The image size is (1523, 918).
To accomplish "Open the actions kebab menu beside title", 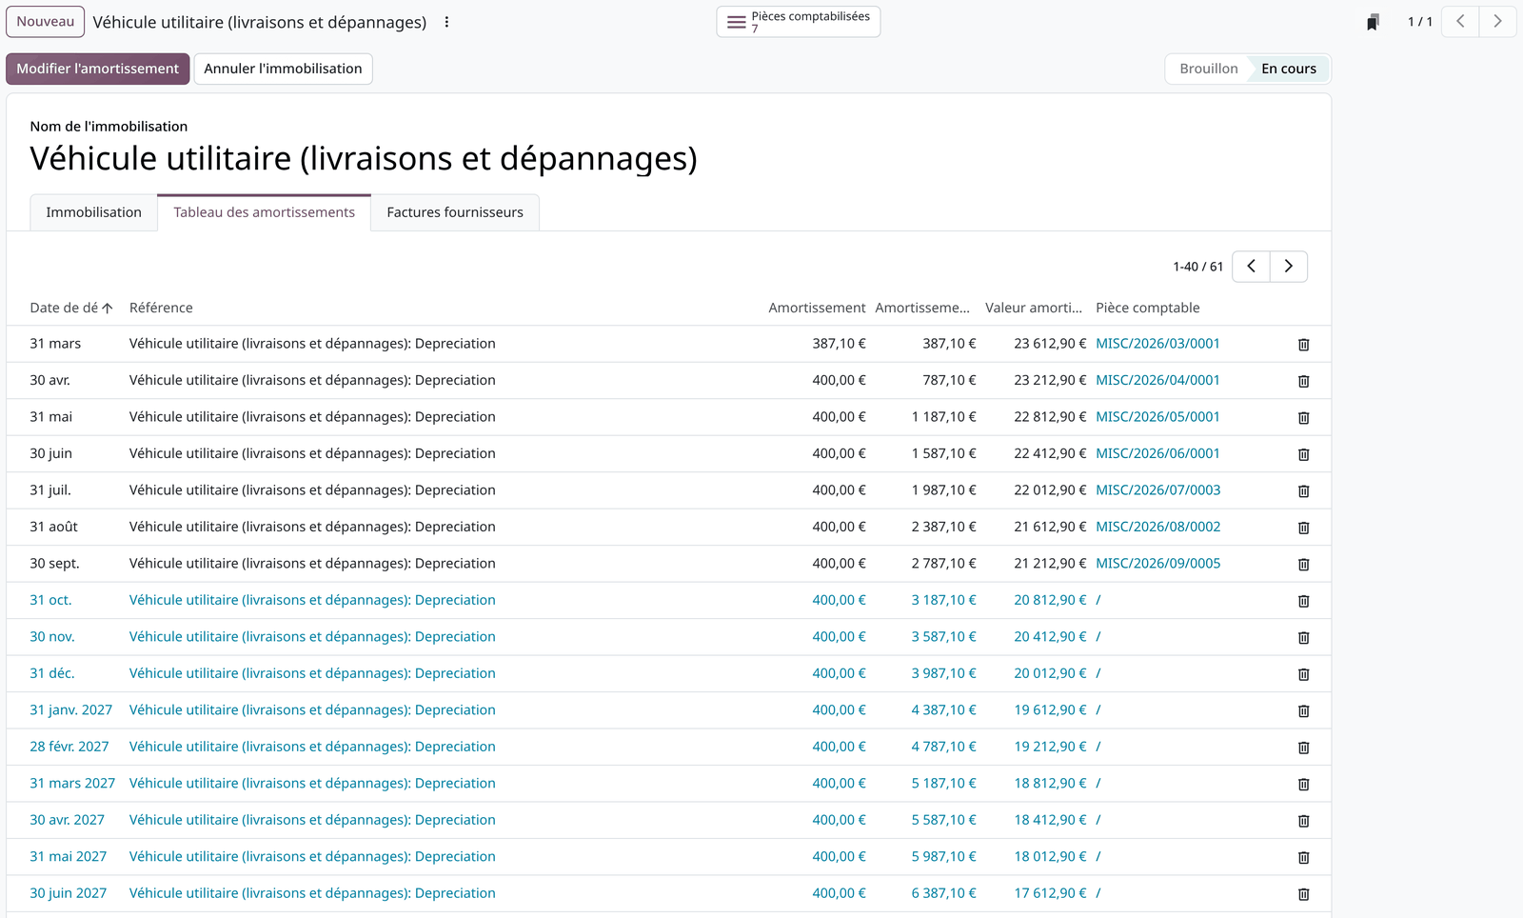I will coord(446,22).
